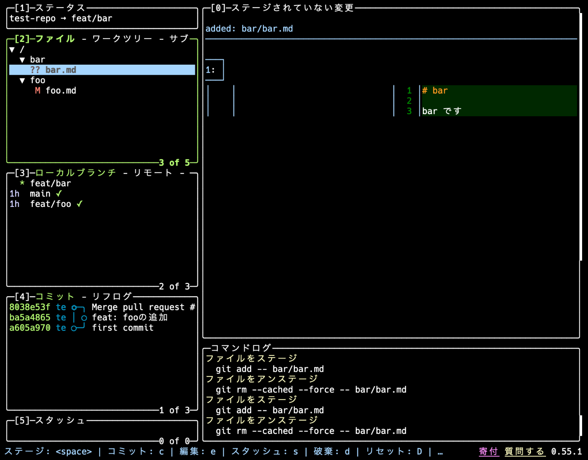588x460 pixels.
Task: Open the リフログ tab
Action: click(x=112, y=297)
